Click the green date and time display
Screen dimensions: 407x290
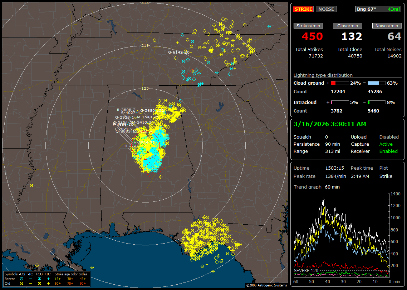click(x=329, y=124)
